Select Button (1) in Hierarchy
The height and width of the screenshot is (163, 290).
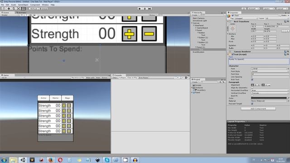[x=203, y=38]
